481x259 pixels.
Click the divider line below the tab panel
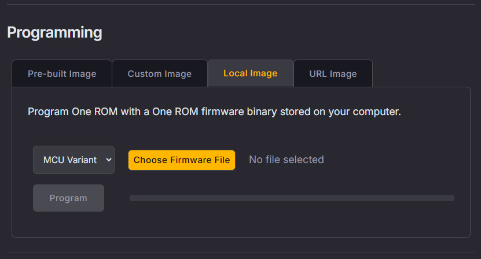coord(240,253)
